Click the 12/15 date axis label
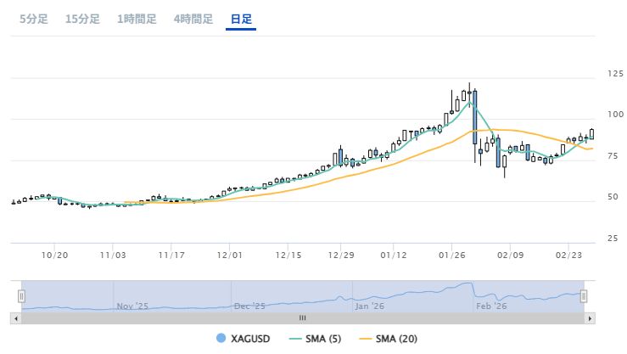The width and height of the screenshot is (627, 354). click(288, 256)
